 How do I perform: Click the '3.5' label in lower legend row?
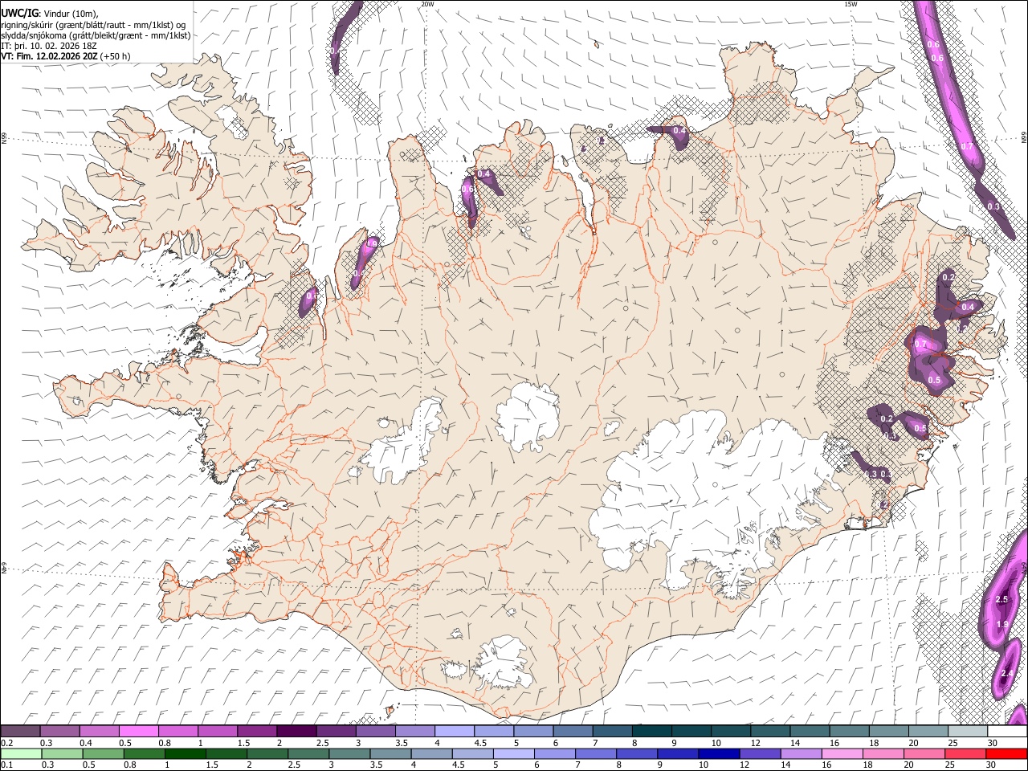point(375,765)
